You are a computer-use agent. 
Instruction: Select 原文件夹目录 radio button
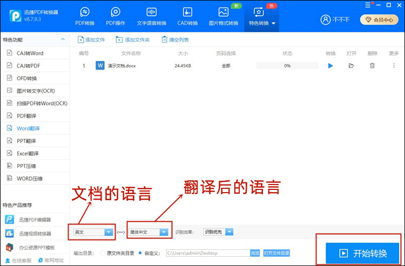[x=103, y=253]
